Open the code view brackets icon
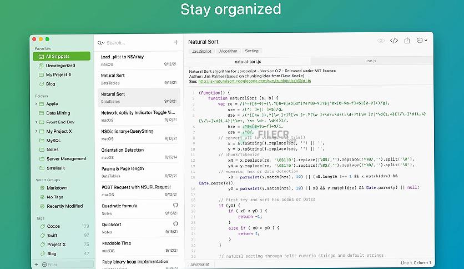464x269 pixels. tap(394, 41)
